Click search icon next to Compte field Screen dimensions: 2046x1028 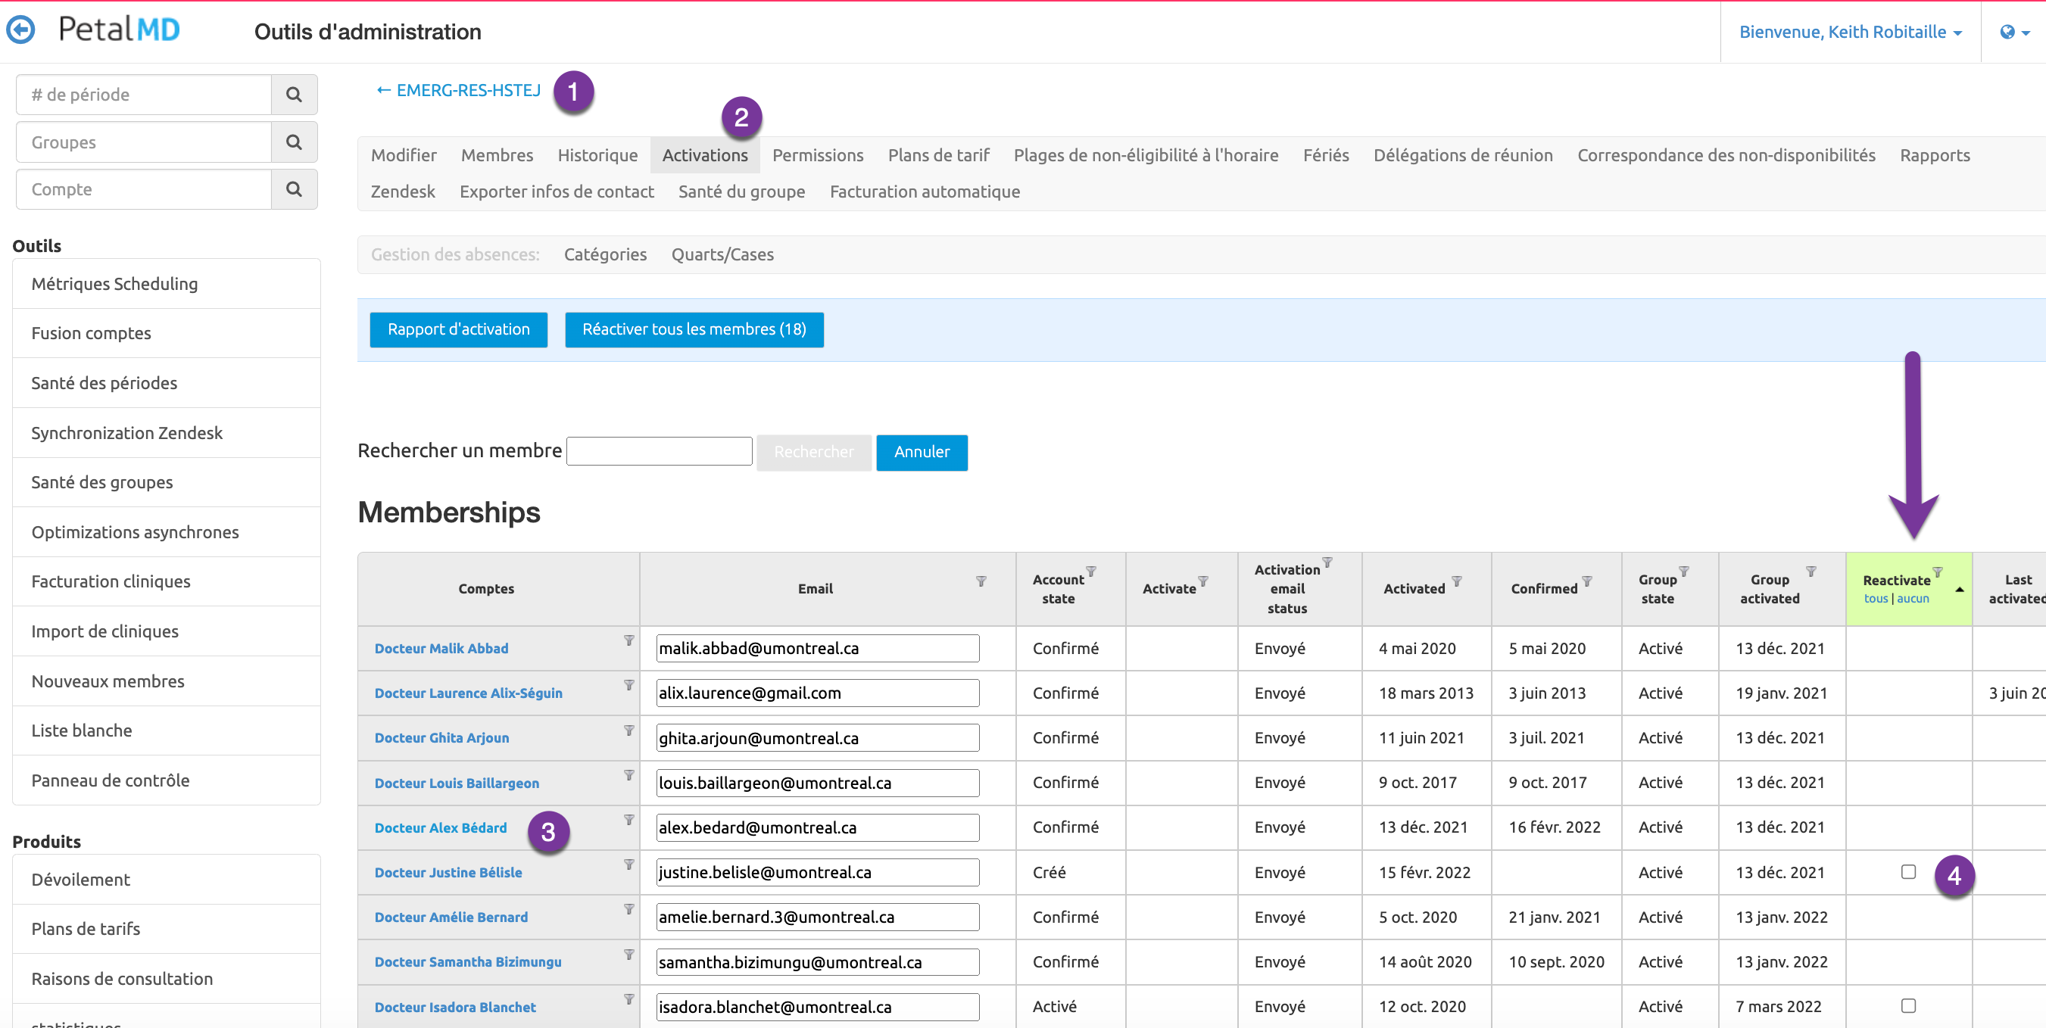point(294,189)
